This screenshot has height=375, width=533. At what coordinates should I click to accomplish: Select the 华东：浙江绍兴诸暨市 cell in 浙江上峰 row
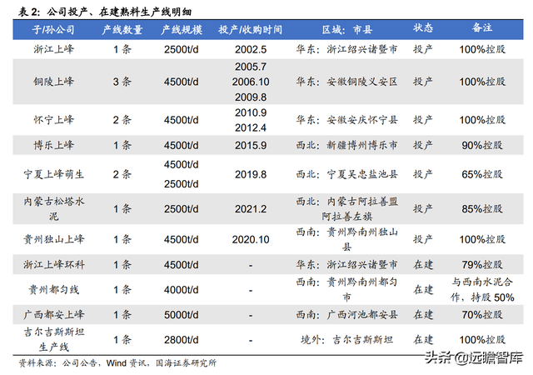tap(346, 49)
